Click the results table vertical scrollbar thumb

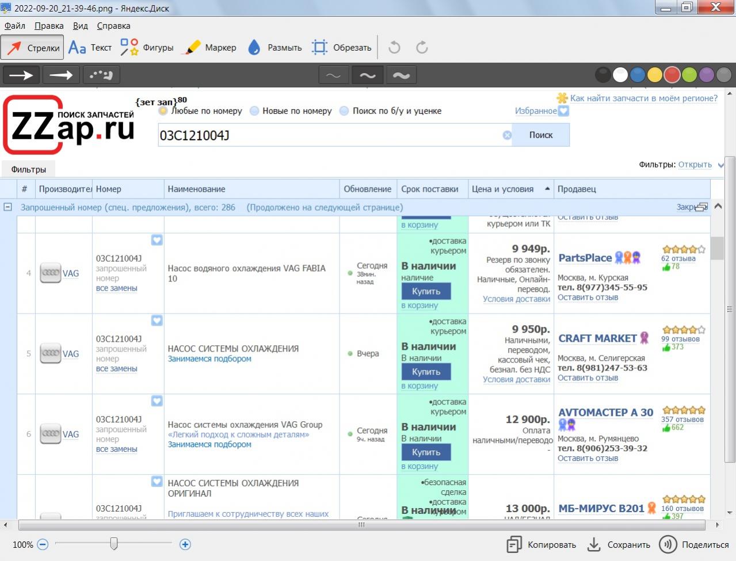717,249
